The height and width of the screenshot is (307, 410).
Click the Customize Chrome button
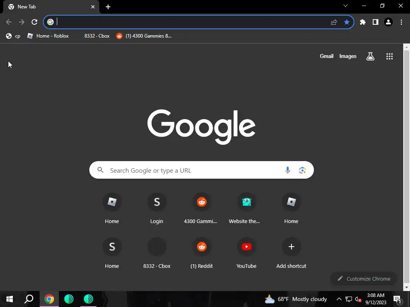pos(364,279)
